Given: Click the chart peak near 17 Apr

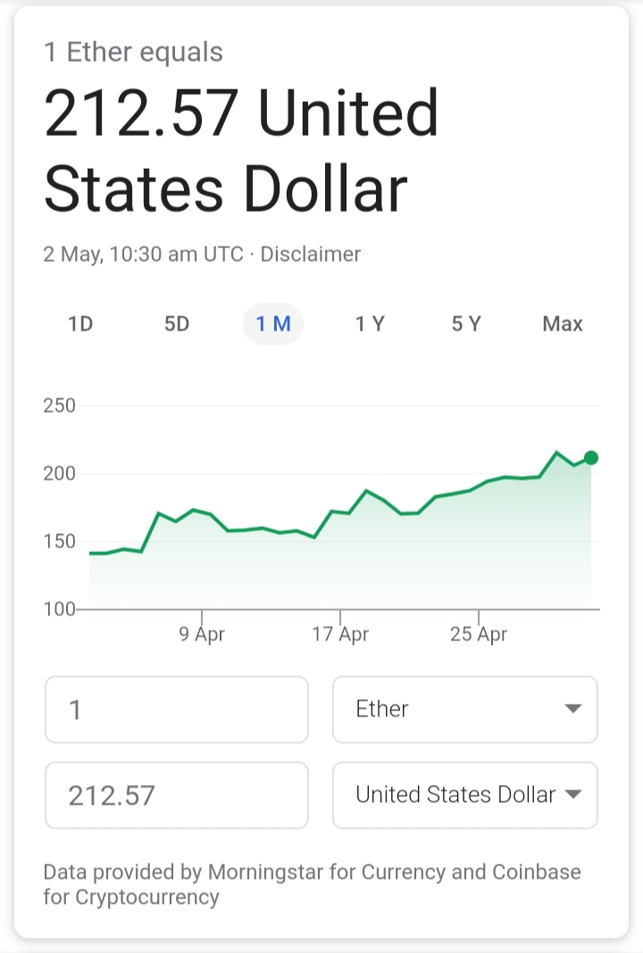Looking at the screenshot, I should [x=366, y=490].
